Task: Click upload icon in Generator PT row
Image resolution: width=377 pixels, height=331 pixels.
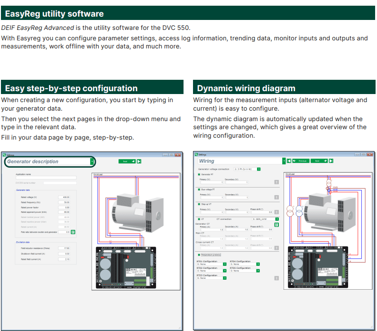Action: (x=276, y=182)
